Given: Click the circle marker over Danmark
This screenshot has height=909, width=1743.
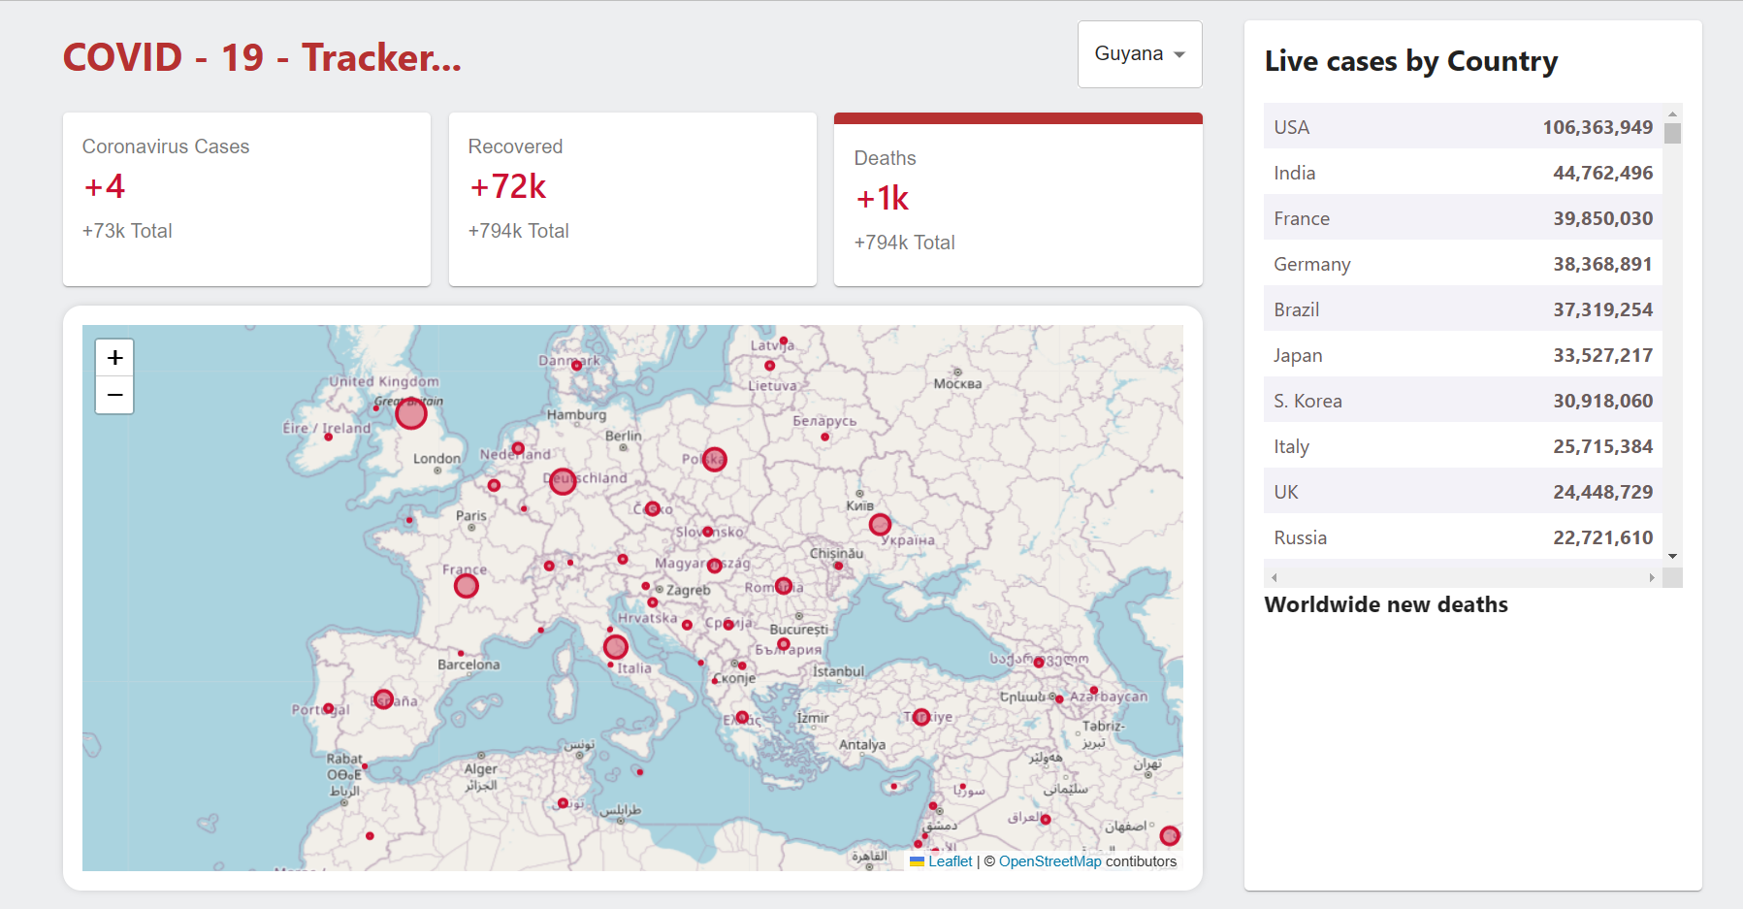Looking at the screenshot, I should pos(577,366).
